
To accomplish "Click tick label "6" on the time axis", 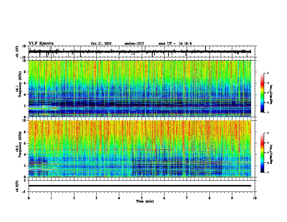I will coord(164,198).
